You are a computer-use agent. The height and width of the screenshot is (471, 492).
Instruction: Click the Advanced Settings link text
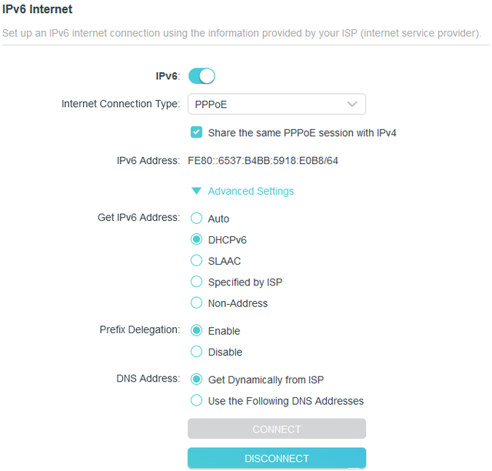coord(251,191)
